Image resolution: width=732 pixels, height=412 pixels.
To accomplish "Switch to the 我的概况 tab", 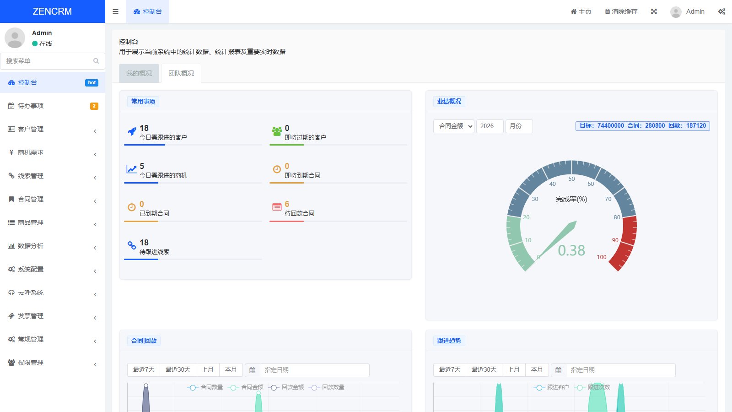I will coord(139,73).
